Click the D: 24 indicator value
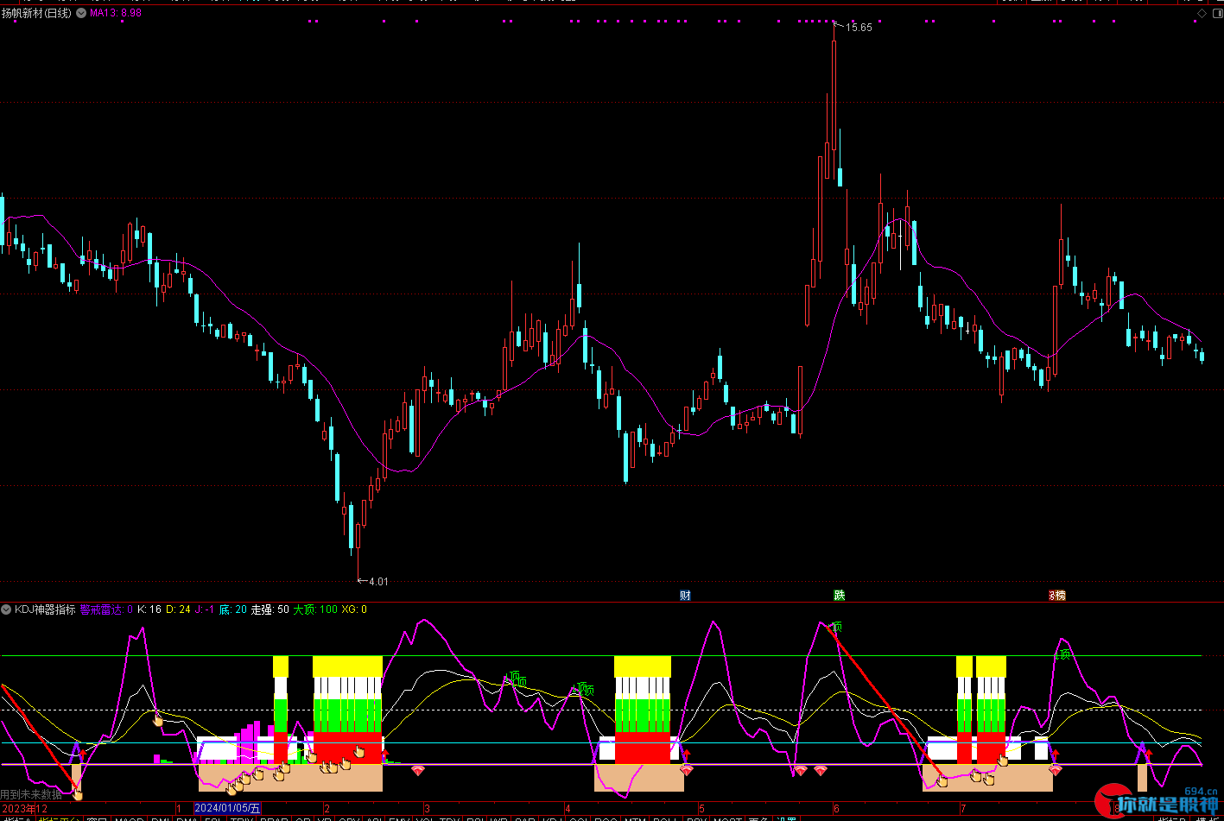The height and width of the screenshot is (821, 1224). tap(178, 609)
